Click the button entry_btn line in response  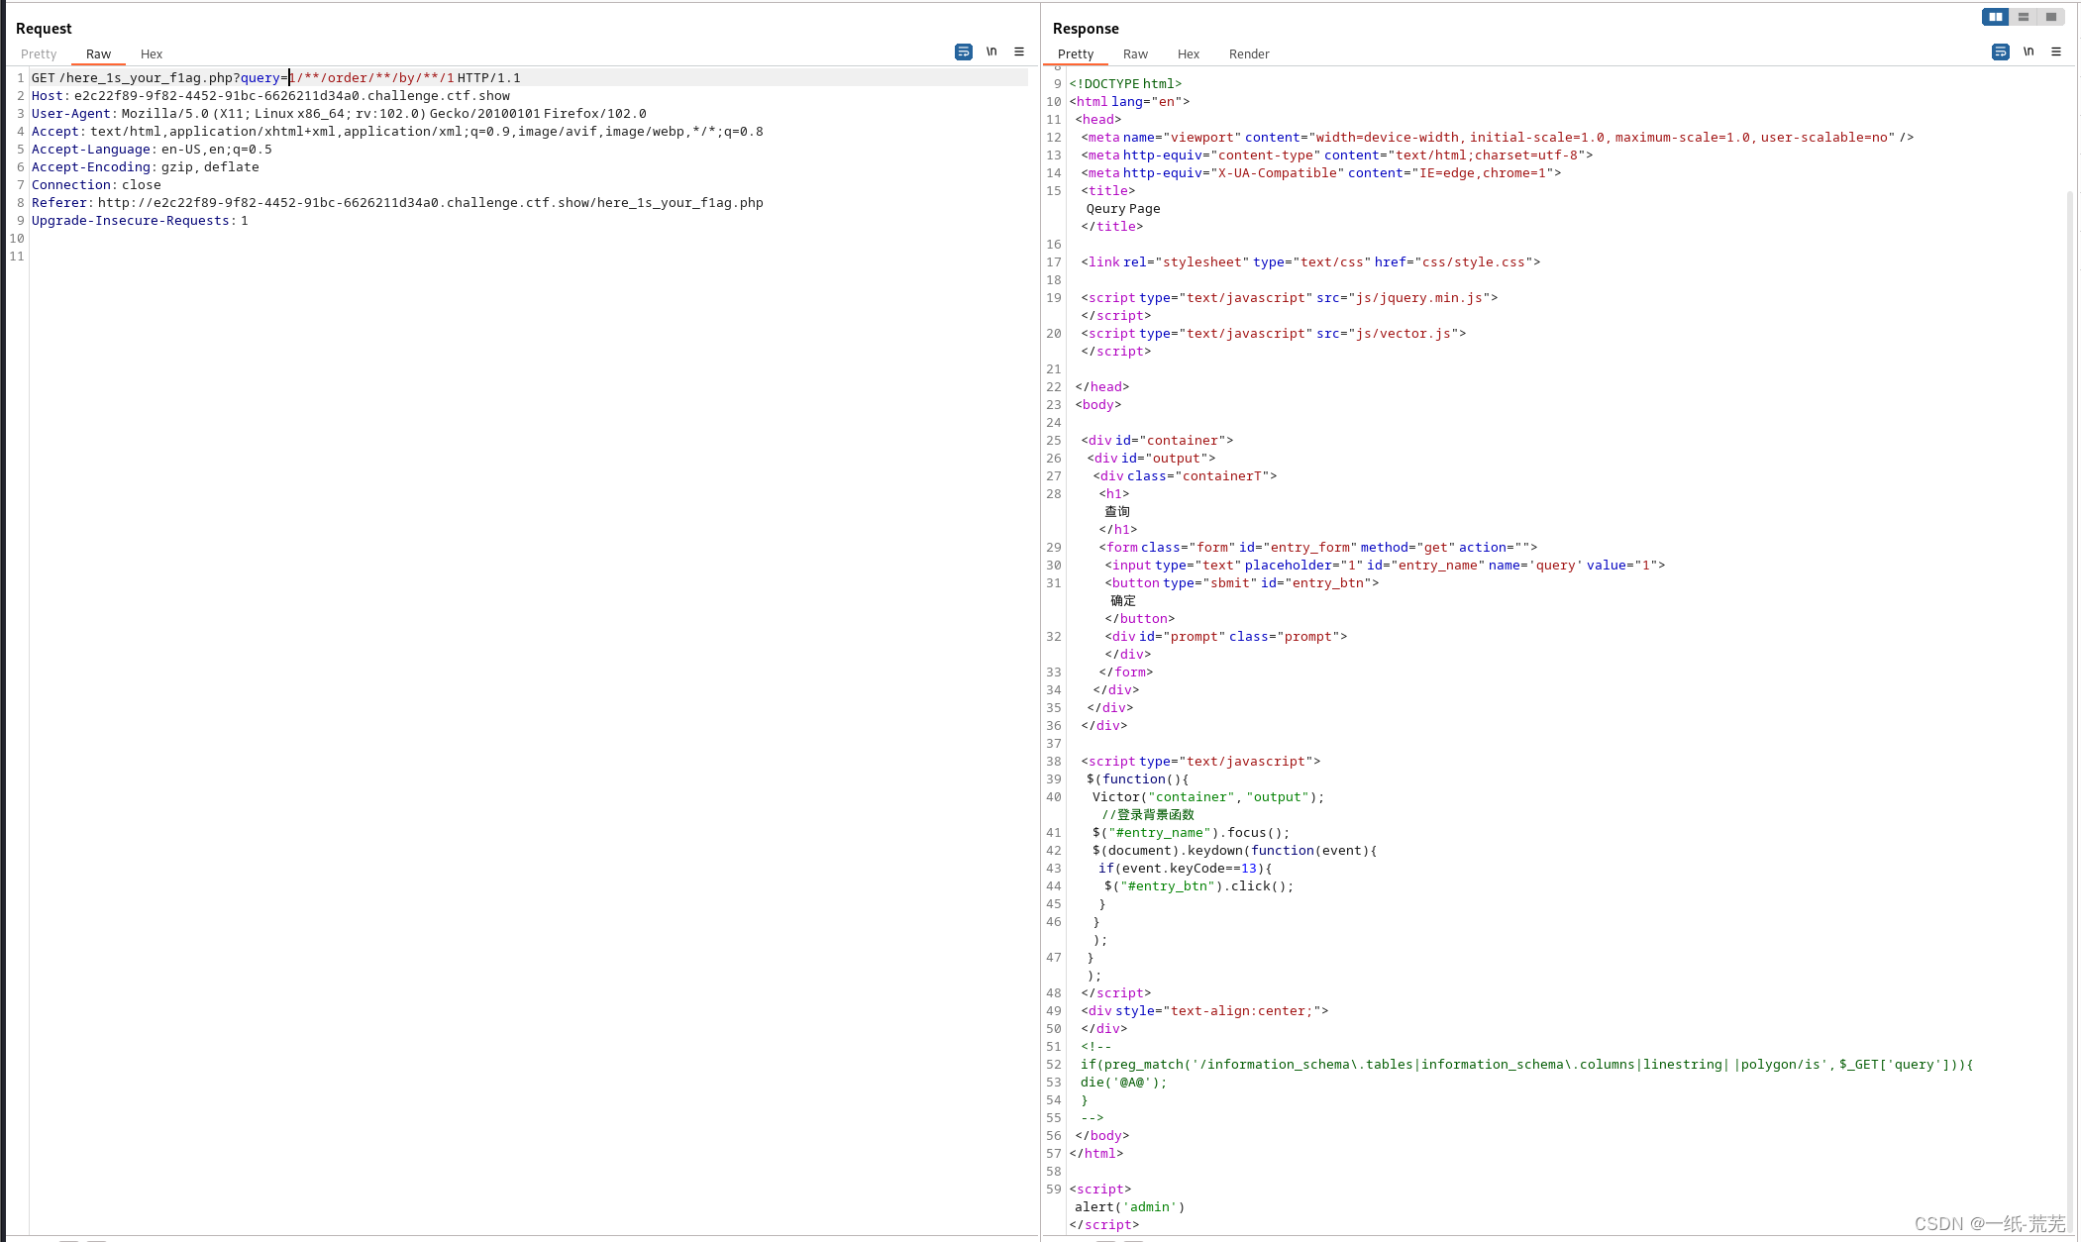click(x=1242, y=583)
